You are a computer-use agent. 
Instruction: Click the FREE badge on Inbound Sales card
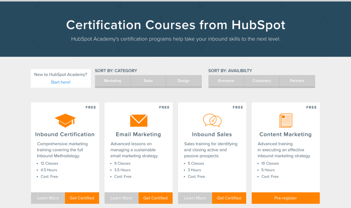pyautogui.click(x=238, y=107)
